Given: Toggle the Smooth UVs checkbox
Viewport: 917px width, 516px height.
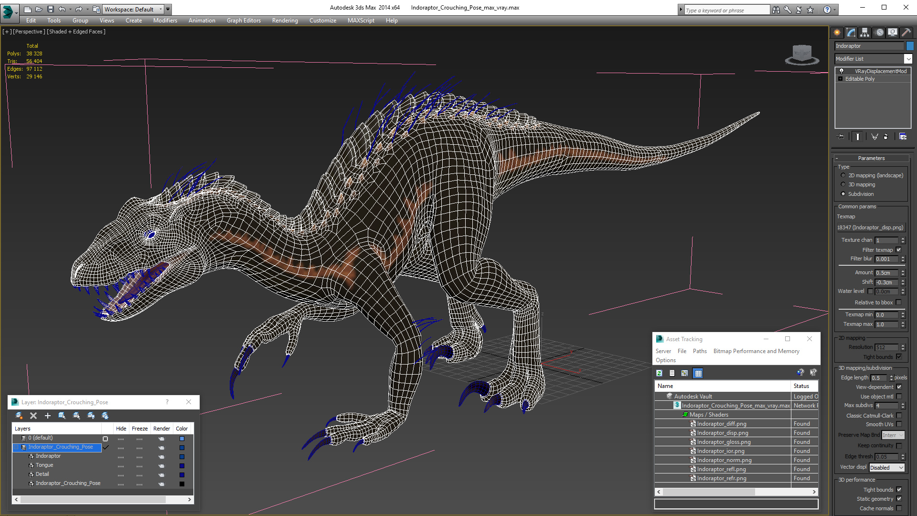Looking at the screenshot, I should tap(899, 424).
